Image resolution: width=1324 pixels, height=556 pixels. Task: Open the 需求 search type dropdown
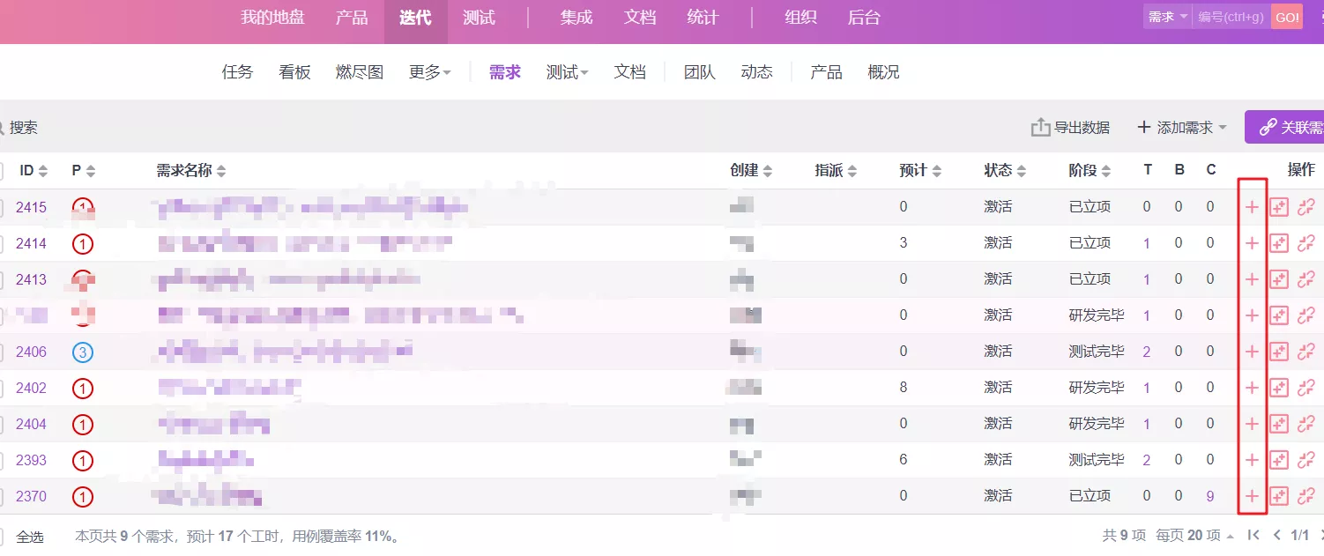pyautogui.click(x=1168, y=17)
